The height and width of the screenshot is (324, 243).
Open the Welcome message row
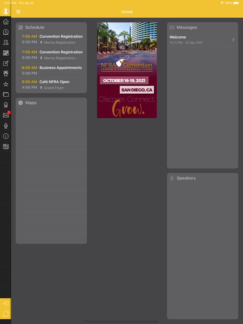202,40
